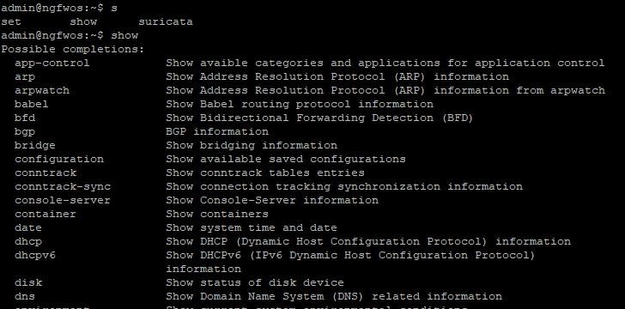Click 'Show Console-Server information' description
625x309 pixels.
pos(272,200)
